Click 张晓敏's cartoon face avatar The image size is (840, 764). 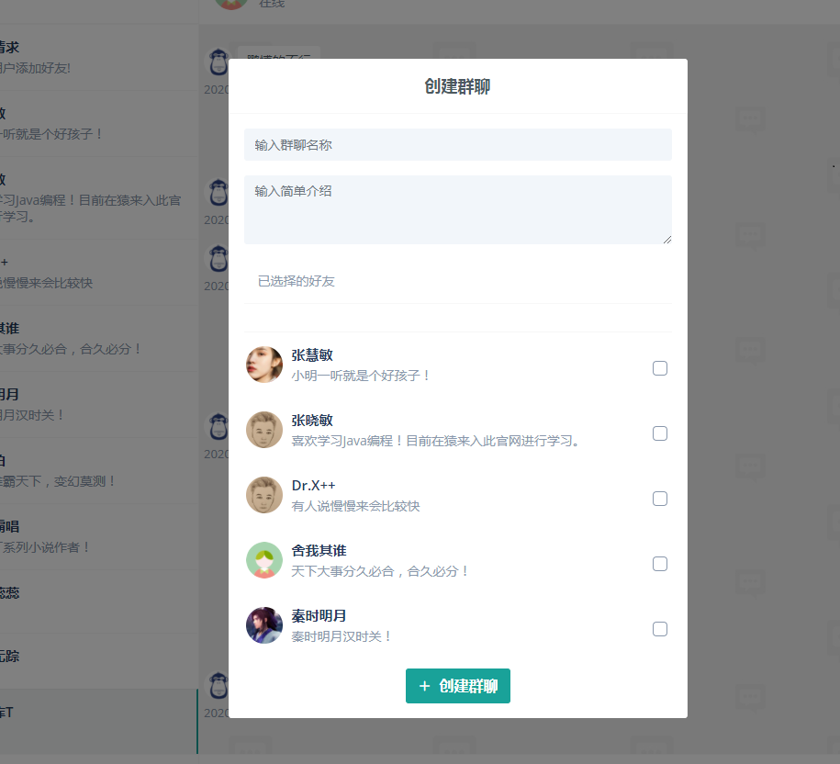264,430
